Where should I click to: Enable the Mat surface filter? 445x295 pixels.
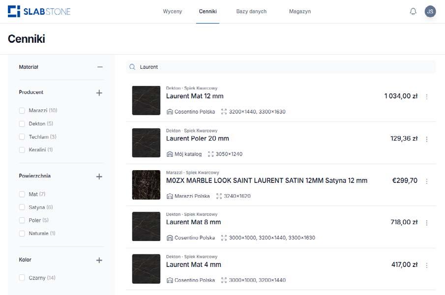(x=22, y=194)
